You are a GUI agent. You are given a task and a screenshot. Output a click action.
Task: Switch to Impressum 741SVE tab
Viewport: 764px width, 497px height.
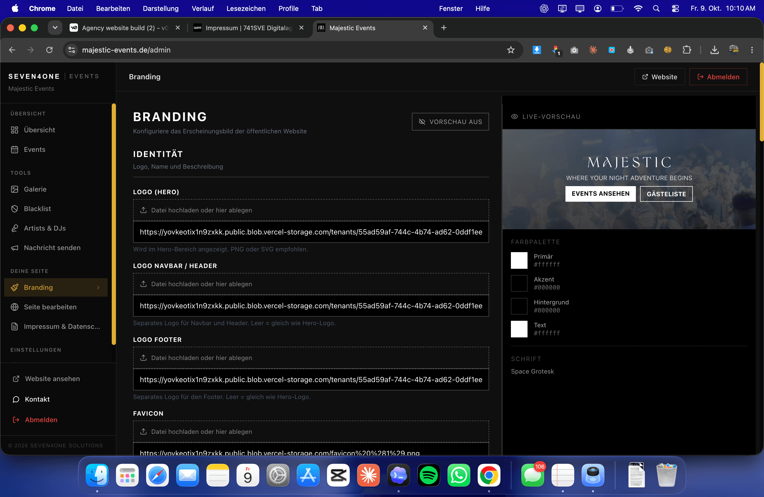click(249, 28)
